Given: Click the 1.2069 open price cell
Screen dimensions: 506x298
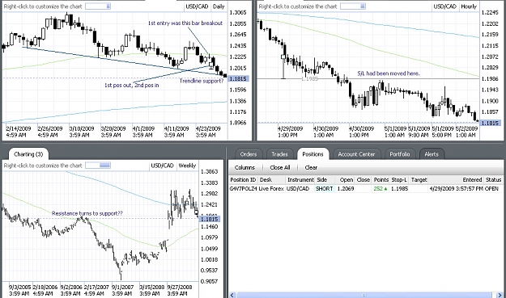Looking at the screenshot, I should pos(345,189).
